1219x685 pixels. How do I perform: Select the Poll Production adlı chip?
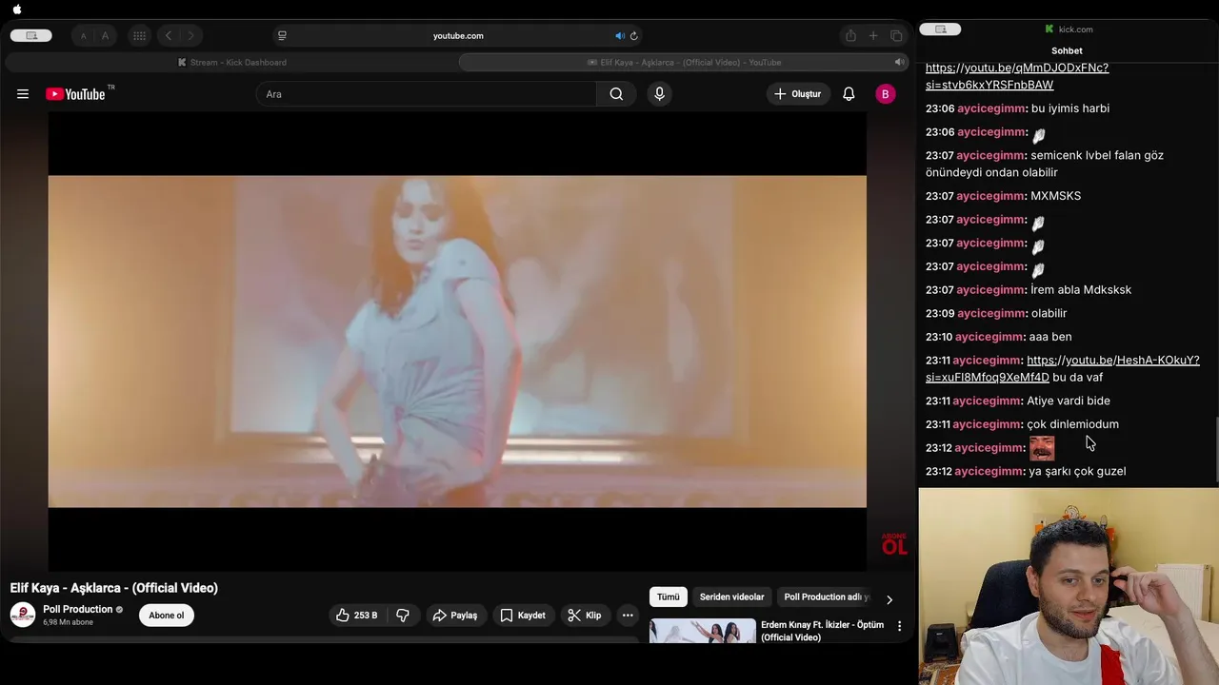tap(825, 597)
